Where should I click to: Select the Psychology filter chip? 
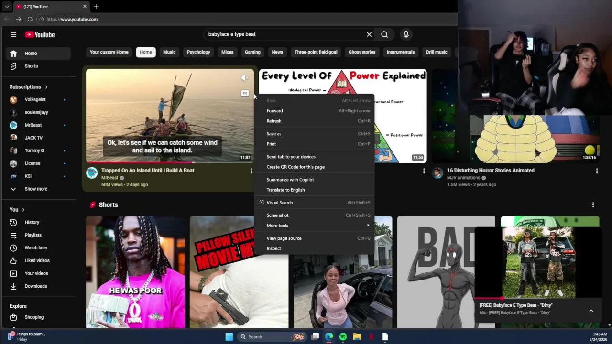pyautogui.click(x=198, y=52)
